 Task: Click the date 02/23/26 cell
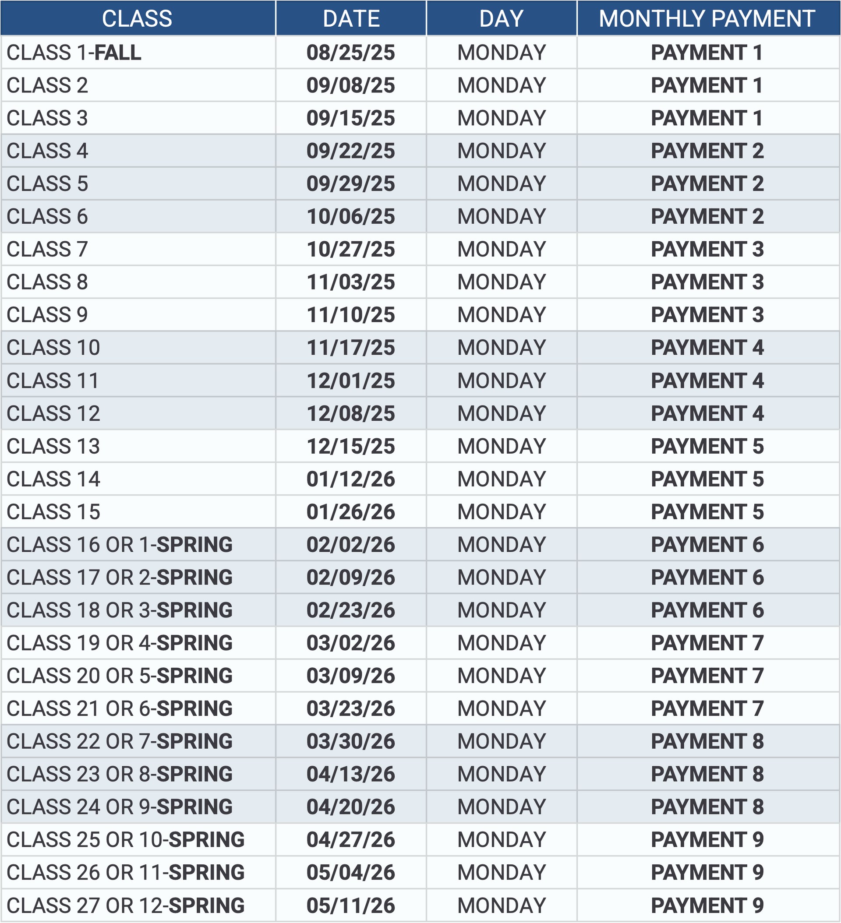[351, 610]
